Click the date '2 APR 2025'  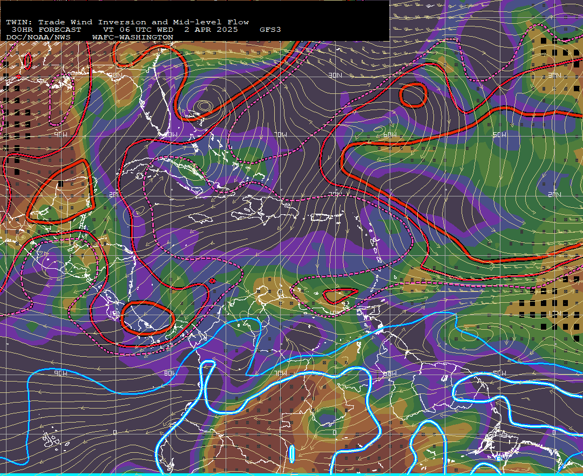[x=211, y=30]
